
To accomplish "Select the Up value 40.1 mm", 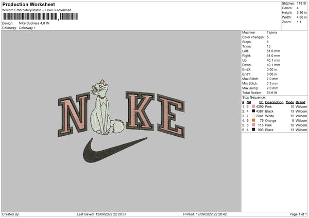I will pos(273,60).
